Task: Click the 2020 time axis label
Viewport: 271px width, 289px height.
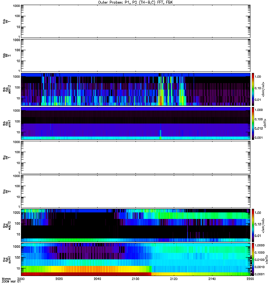Action: [x=59, y=279]
